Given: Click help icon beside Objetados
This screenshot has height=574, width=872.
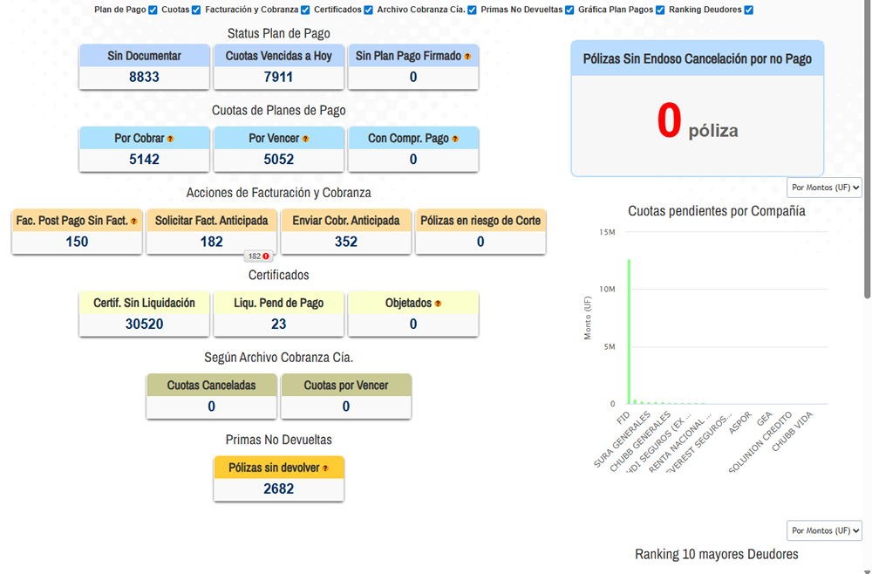Looking at the screenshot, I should 438,304.
